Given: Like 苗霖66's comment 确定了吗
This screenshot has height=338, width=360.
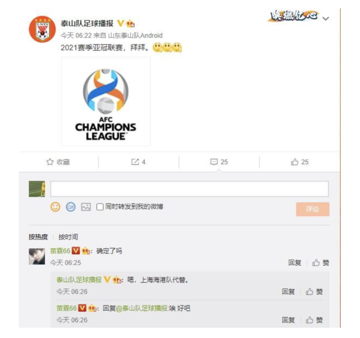Looking at the screenshot, I should (x=320, y=263).
